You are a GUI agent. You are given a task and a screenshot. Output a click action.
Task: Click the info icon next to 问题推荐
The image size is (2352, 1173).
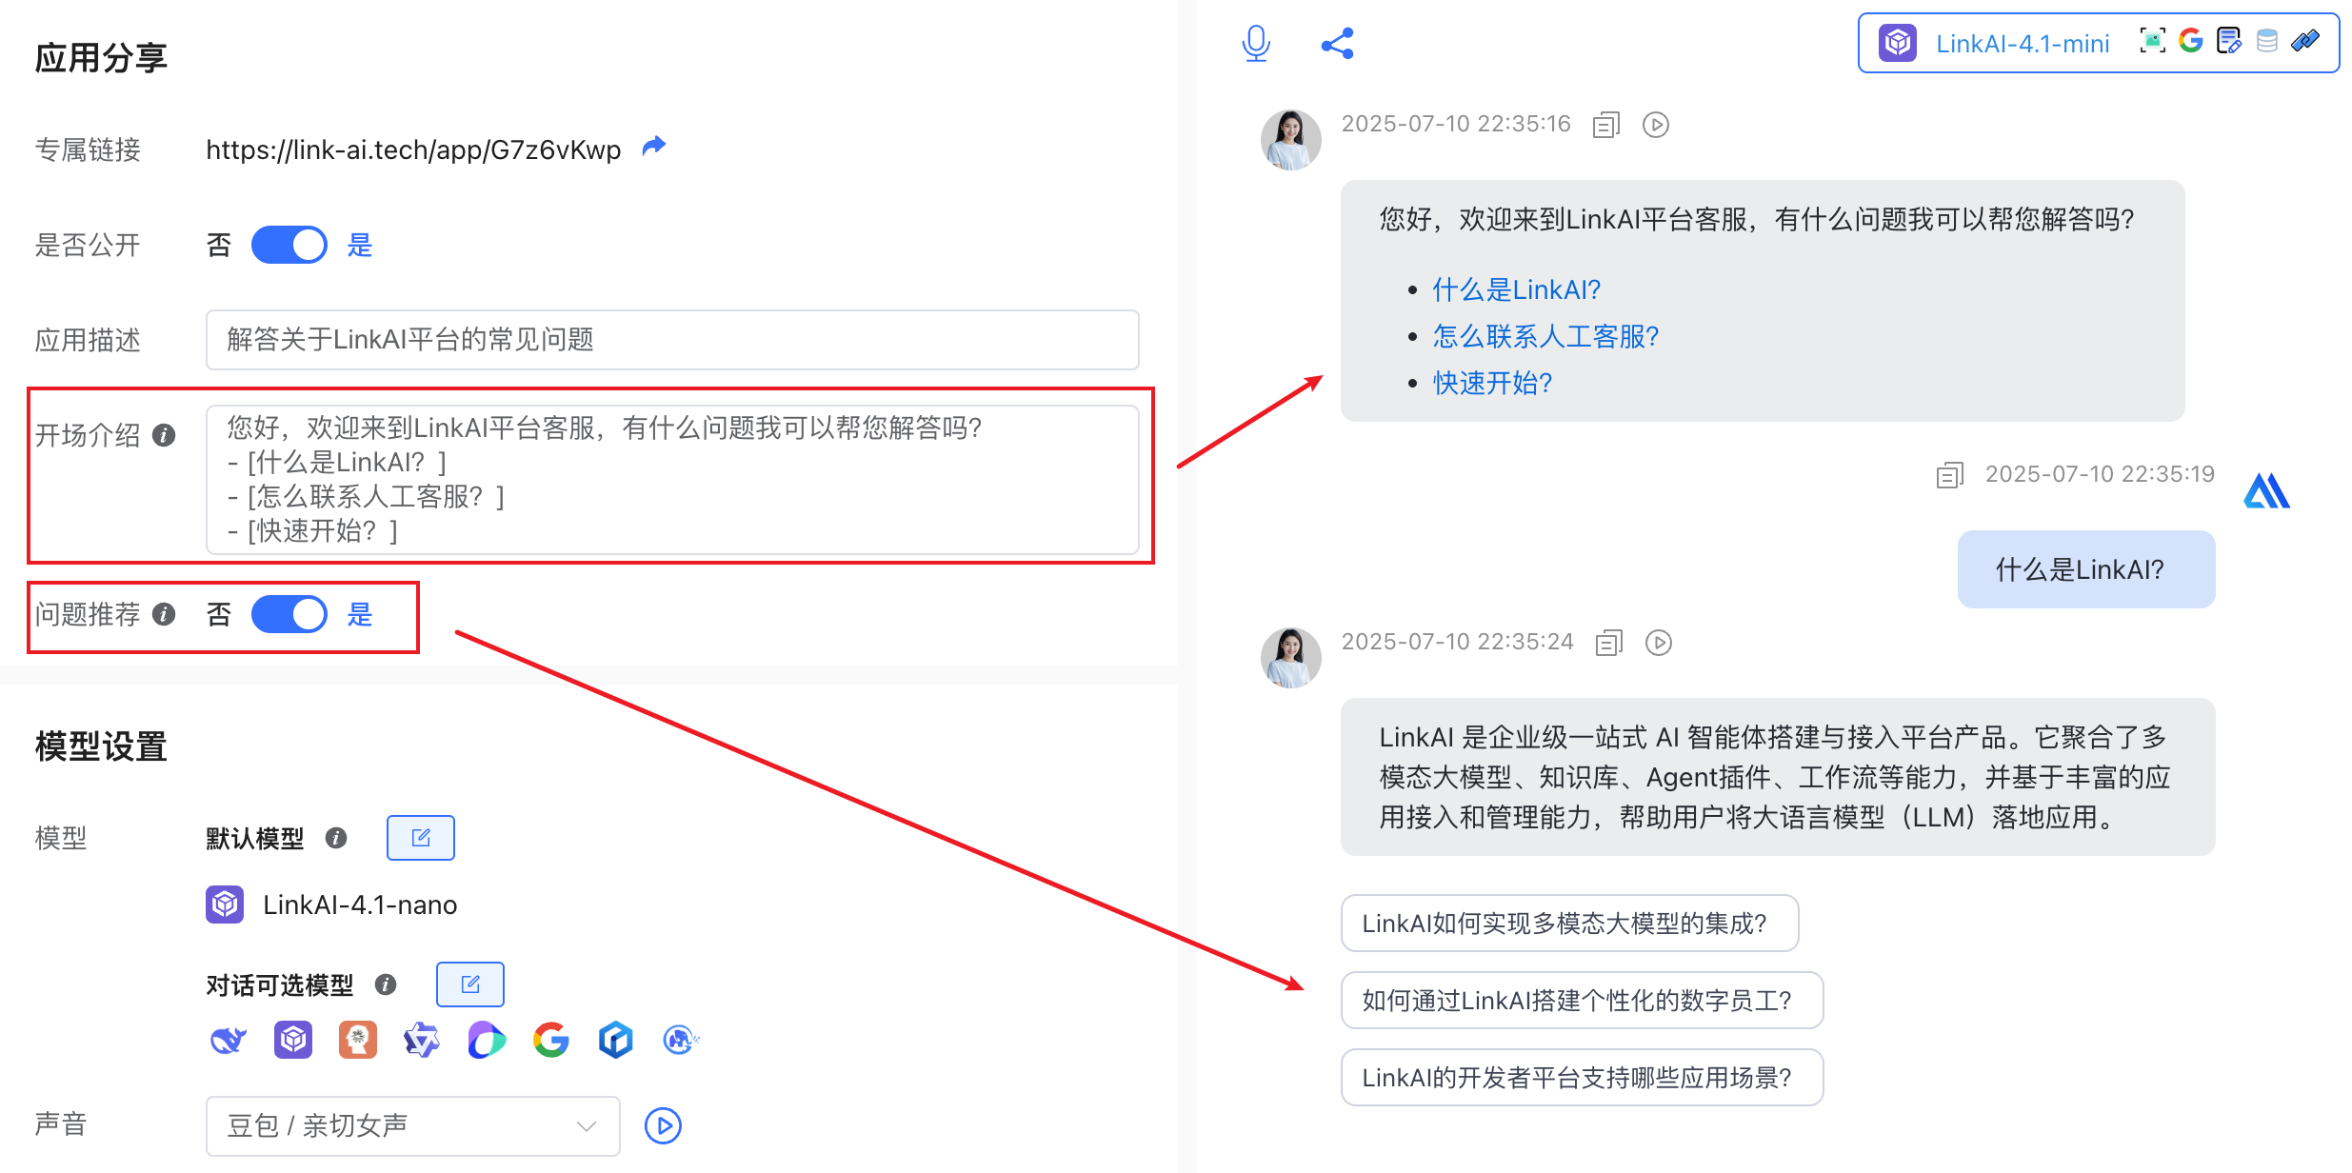(164, 614)
